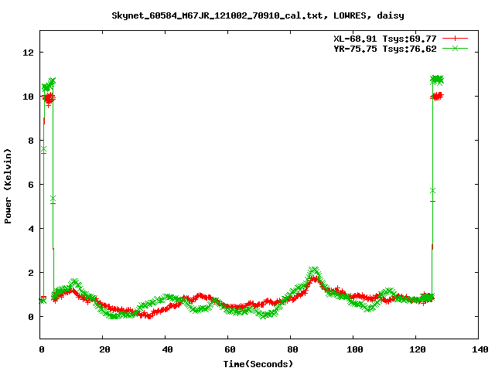Click the legend entry XL-68.91 Tsys:69.77

385,39
